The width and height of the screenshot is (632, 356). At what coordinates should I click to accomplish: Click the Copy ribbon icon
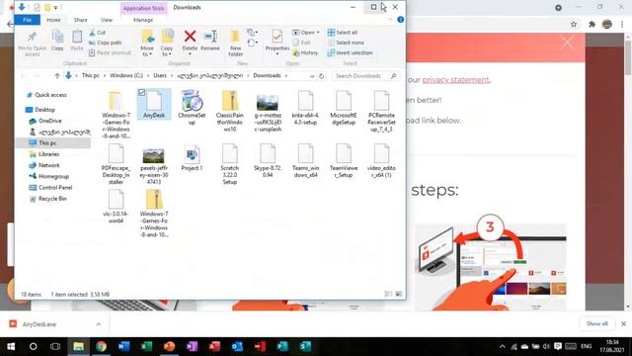coord(57,41)
